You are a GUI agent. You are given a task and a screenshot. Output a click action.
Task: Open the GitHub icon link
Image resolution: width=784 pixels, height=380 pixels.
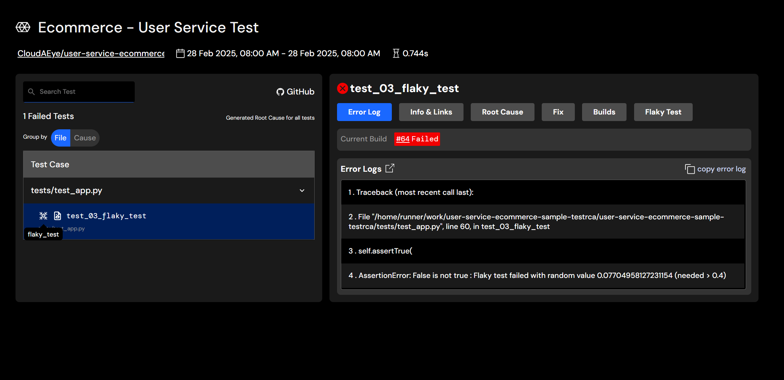pos(279,92)
